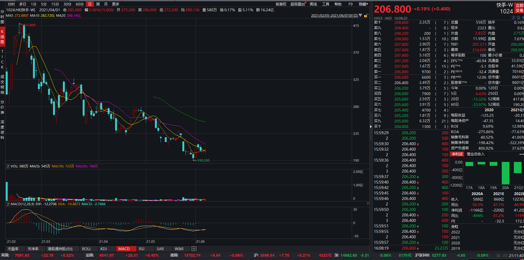Screen dimensions: 524x260
Task: Select K线图 in left sidebar
Action: click(2, 36)
